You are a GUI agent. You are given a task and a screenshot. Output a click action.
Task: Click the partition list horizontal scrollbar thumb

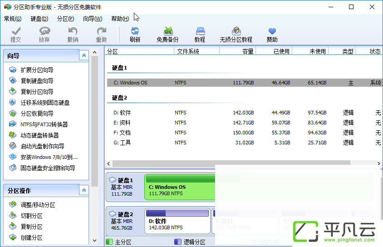[231, 163]
